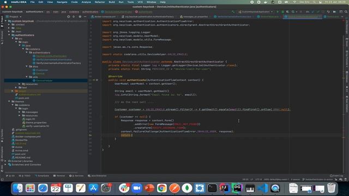Screen dimensions: 349x196
Task: Open the TODO tool window
Action: 25,176
